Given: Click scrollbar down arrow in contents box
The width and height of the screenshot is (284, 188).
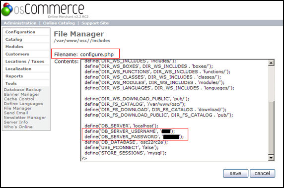Looking at the screenshot, I should click(271, 158).
